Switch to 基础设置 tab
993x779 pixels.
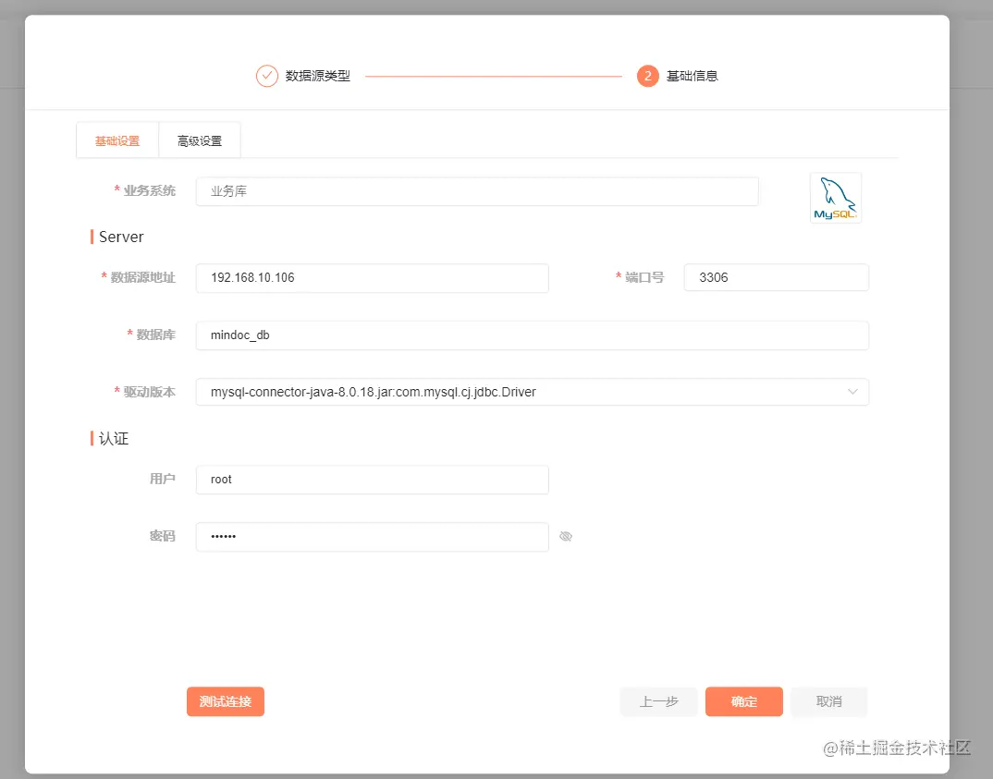coord(117,140)
